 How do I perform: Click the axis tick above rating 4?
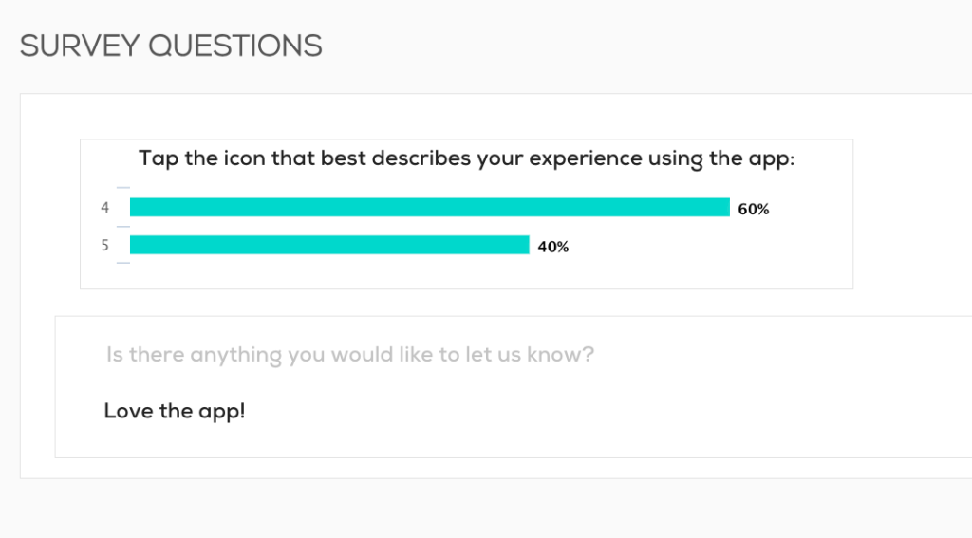point(122,189)
